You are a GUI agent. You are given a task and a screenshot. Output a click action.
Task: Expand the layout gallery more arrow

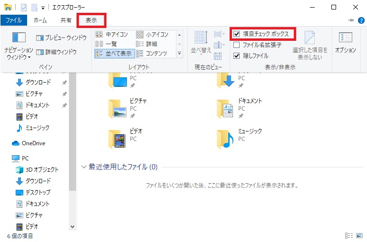click(x=180, y=54)
